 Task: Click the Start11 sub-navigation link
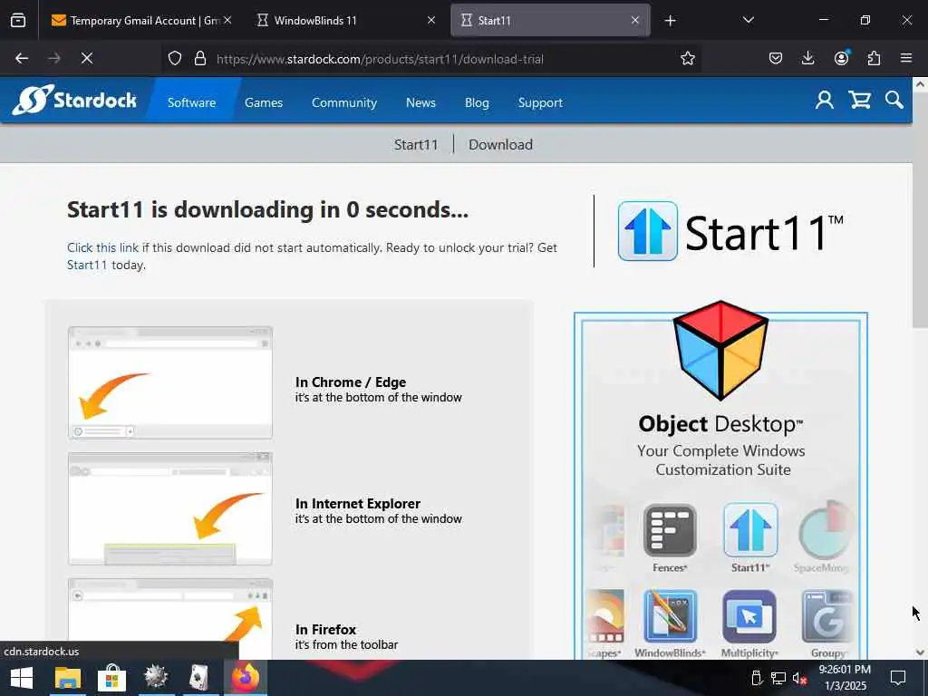416,144
